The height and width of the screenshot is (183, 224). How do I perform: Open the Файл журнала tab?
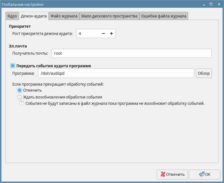point(64,16)
